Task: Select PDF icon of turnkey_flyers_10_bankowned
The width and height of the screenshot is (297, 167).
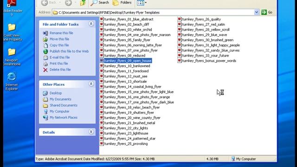Action: [x=102, y=66]
